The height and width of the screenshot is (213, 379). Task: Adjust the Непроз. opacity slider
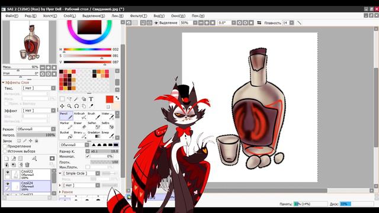pyautogui.click(x=36, y=135)
